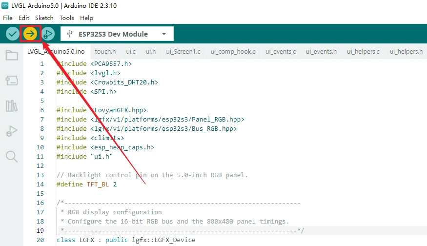Click the <PCA9557.h> include text

tap(111, 64)
